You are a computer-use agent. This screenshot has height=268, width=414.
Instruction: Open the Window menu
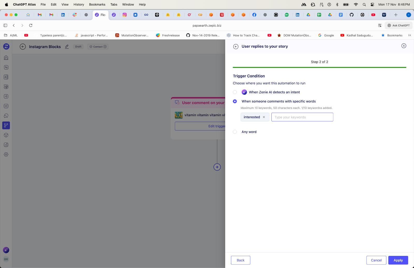tap(128, 4)
